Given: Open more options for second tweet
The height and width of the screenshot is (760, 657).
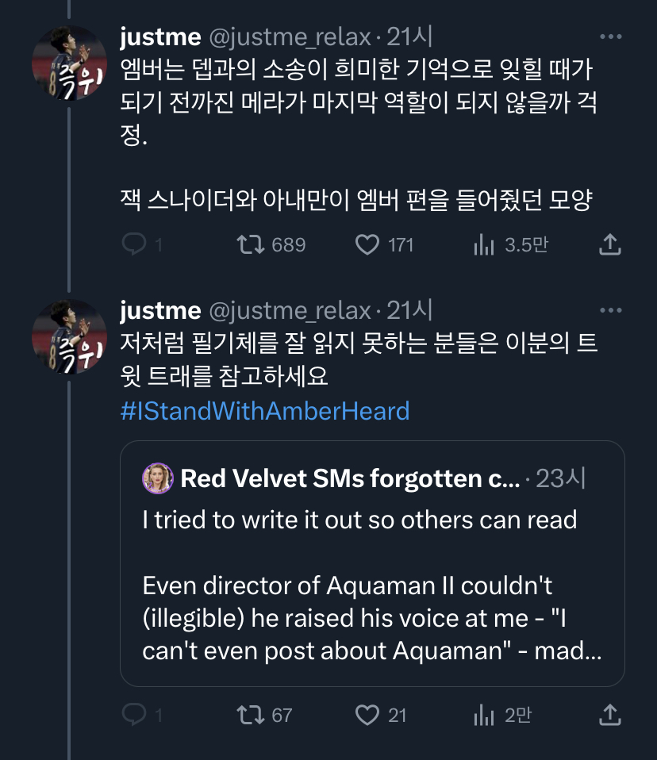Looking at the screenshot, I should (610, 310).
